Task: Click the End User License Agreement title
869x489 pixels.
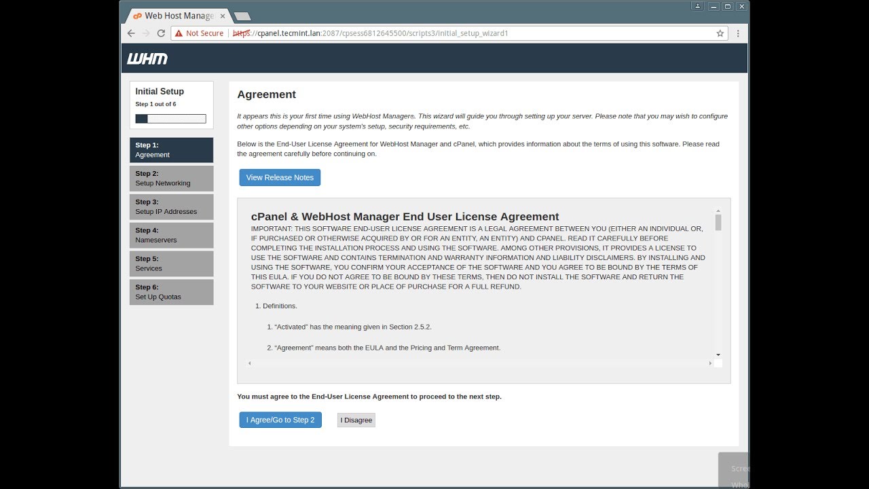Action: point(405,217)
